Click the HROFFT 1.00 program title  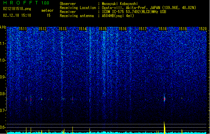tap(26, 3)
